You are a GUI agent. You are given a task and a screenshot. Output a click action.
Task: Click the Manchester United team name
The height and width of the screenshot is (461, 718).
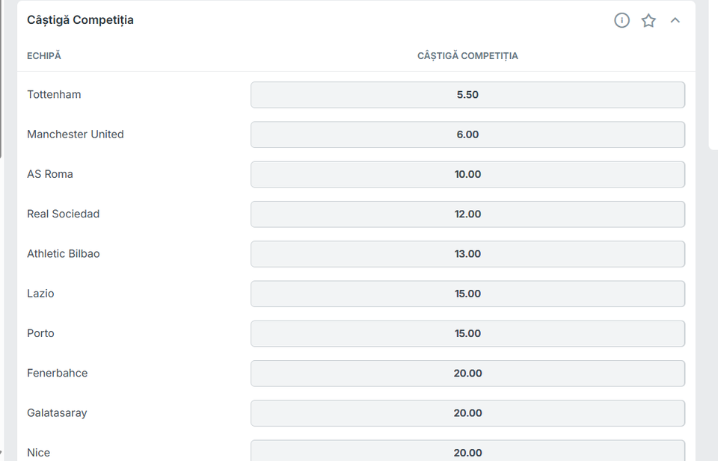tap(76, 134)
